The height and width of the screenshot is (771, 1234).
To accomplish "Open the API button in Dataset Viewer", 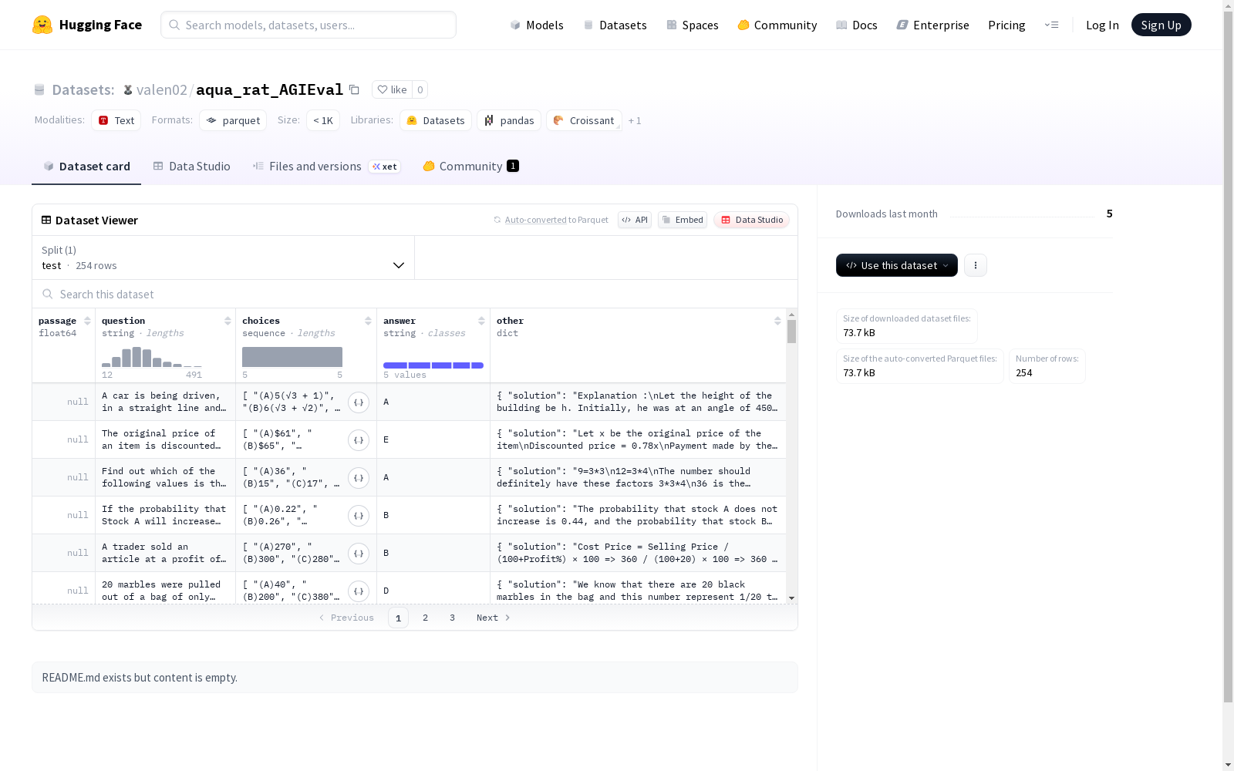I will point(635,220).
